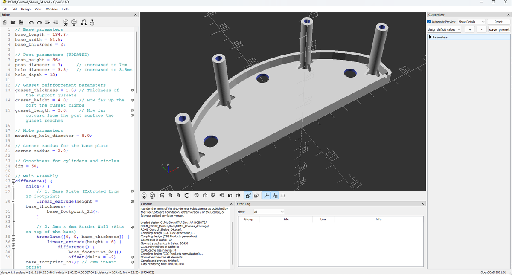Open the design default values preset dropdown

444,29
